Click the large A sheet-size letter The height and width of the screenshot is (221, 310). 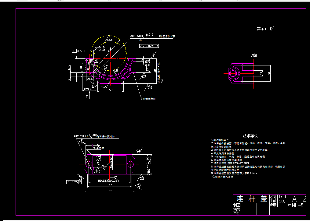(295, 199)
